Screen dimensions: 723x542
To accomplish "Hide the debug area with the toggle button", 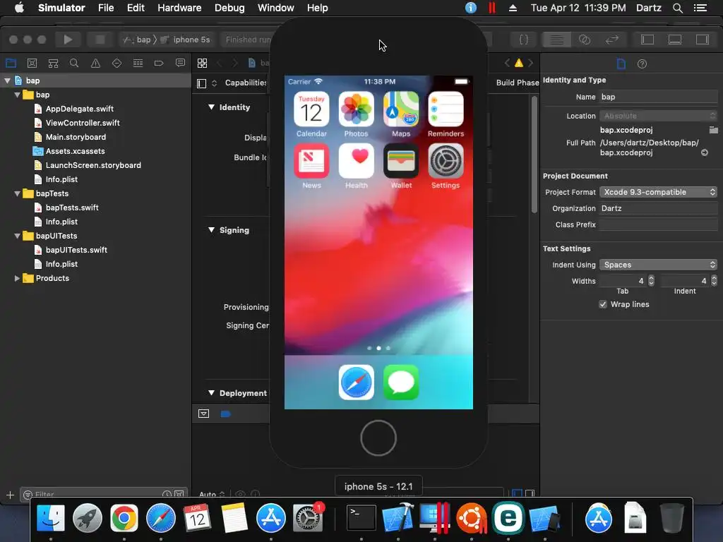I will pyautogui.click(x=203, y=414).
